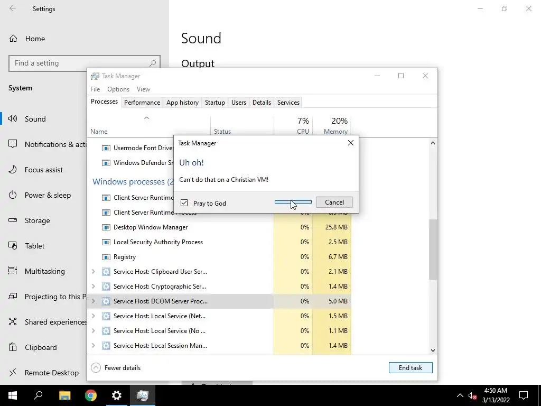The image size is (541, 406).
Task: Click the muted volume tray icon
Action: pyautogui.click(x=472, y=395)
